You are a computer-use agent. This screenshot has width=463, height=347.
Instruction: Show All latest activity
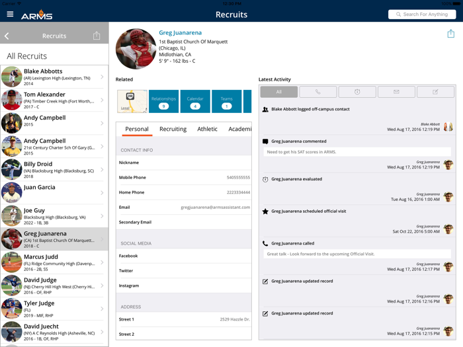[x=278, y=92]
